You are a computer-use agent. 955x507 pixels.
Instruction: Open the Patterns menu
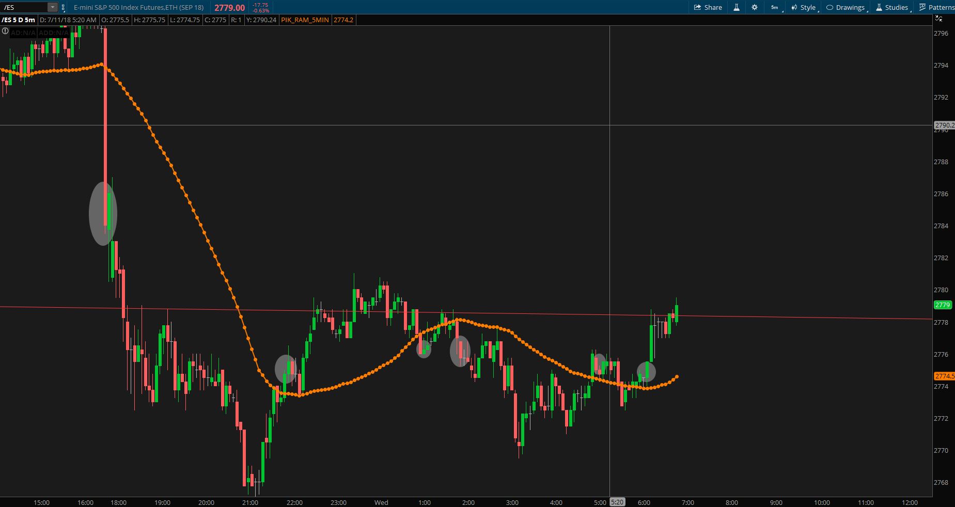(936, 7)
